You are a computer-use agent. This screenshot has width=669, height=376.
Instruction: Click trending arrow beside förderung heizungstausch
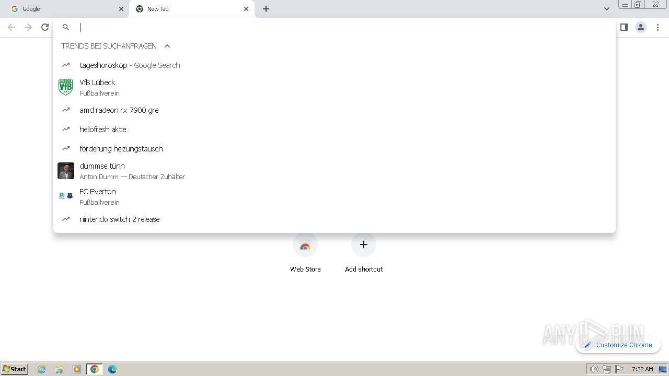[x=66, y=148]
